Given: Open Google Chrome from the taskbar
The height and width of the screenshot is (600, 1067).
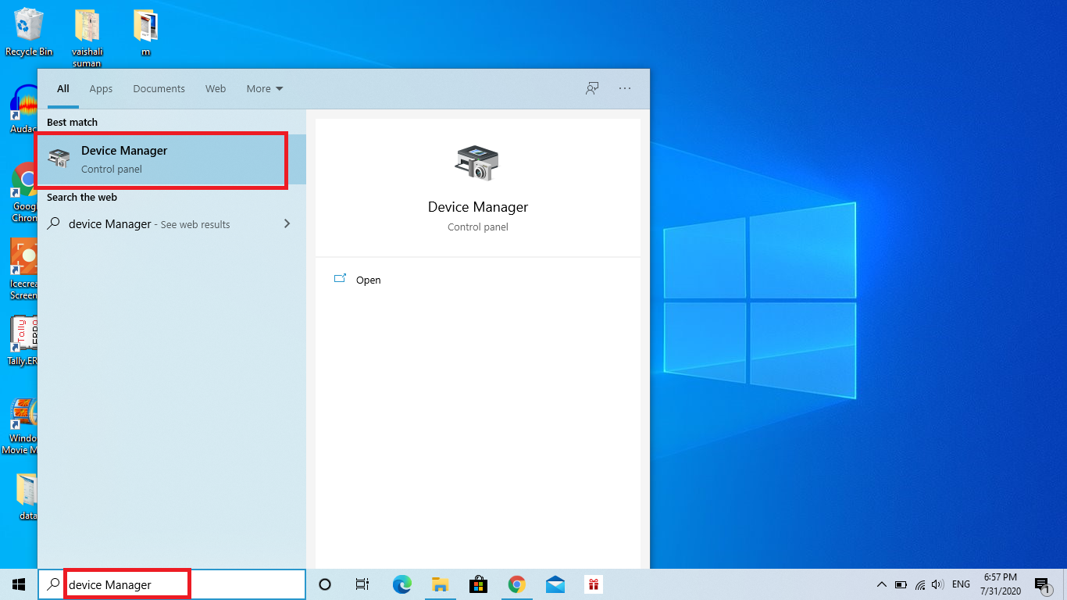Looking at the screenshot, I should [x=516, y=584].
